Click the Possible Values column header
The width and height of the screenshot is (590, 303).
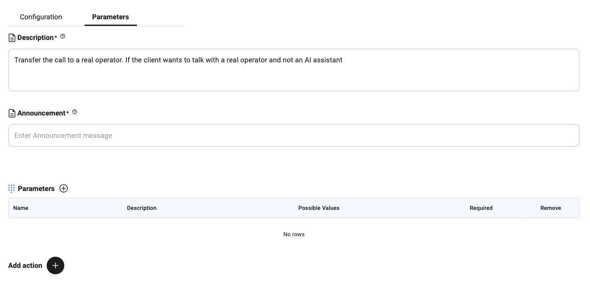(319, 208)
